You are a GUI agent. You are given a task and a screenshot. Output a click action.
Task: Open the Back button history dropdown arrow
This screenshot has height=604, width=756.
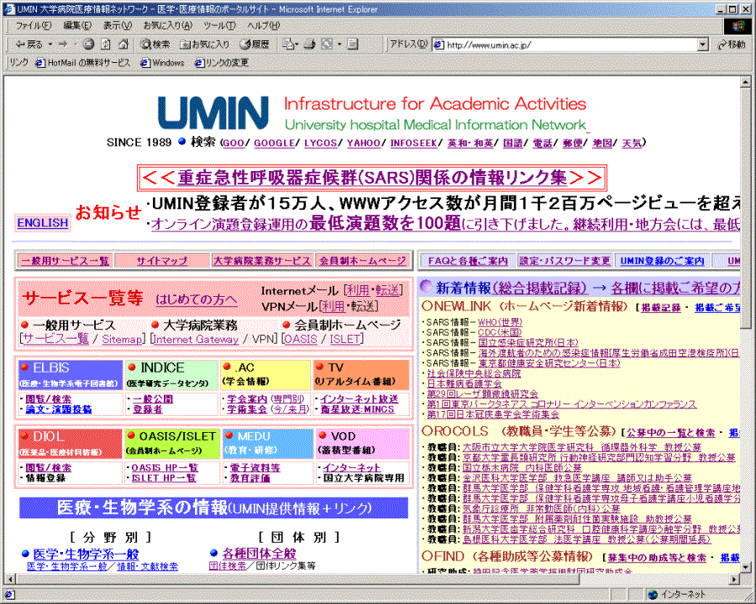point(50,44)
